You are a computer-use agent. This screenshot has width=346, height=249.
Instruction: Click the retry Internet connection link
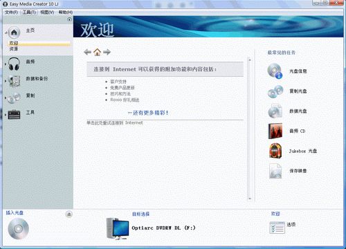point(115,123)
